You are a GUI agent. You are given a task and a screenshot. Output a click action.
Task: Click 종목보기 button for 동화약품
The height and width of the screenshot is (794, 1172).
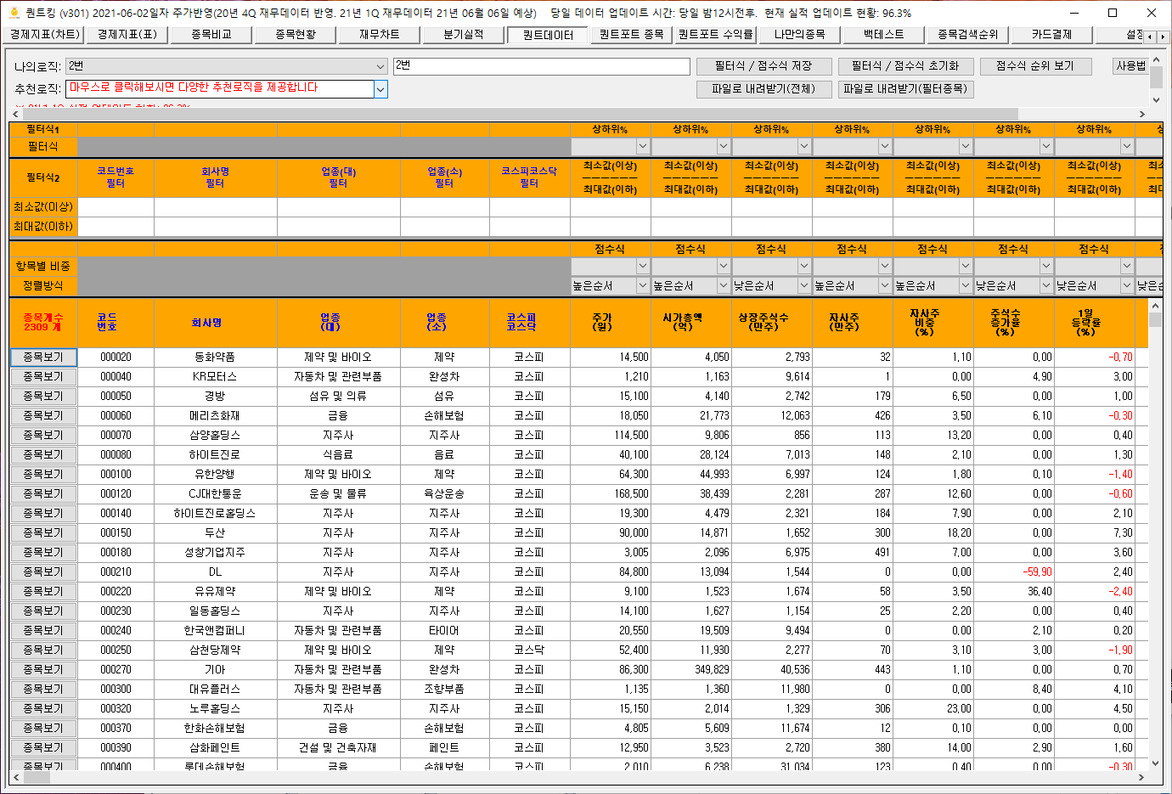pos(43,358)
